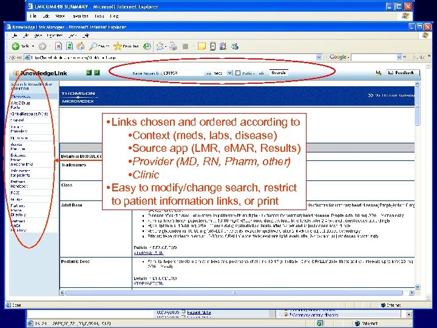Open Favorites menu in Knowledge Link Manager
The width and height of the screenshot is (437, 328).
pos(55,35)
